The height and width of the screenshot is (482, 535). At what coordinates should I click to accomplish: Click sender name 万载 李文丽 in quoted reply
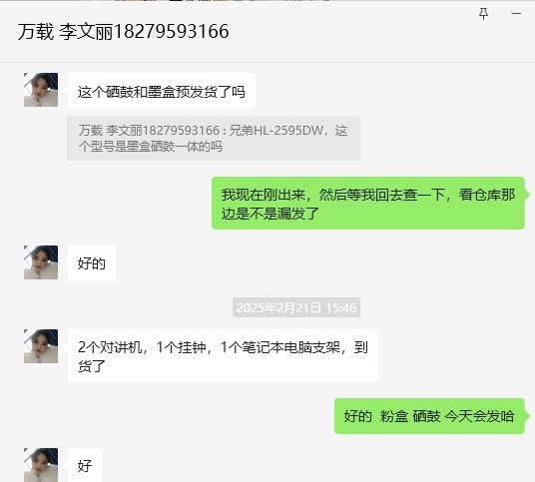click(x=111, y=131)
